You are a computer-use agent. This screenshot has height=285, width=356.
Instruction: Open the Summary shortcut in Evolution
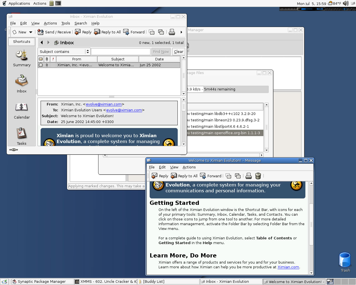[x=22, y=58]
